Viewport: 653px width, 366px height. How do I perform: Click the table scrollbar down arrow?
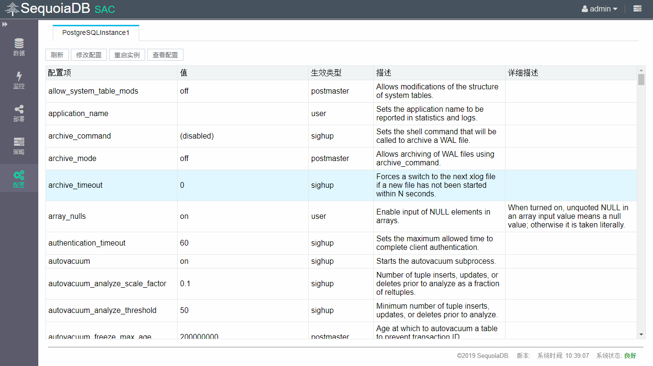tap(642, 334)
